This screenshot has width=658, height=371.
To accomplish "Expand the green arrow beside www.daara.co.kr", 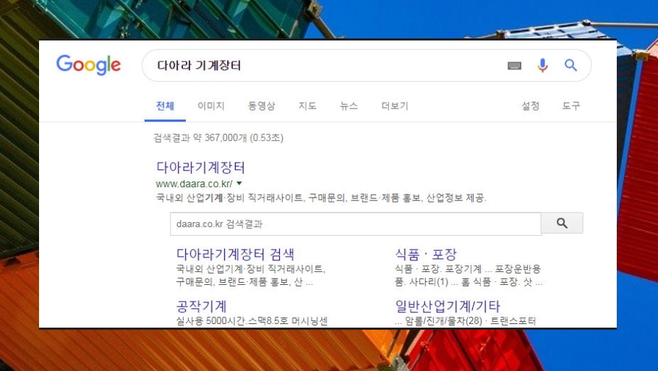I will tap(239, 184).
